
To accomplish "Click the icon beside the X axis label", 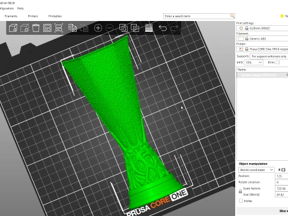I will [x=283, y=170].
